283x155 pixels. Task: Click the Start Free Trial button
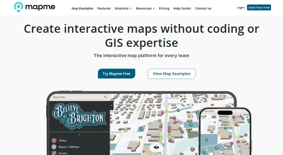[259, 7]
